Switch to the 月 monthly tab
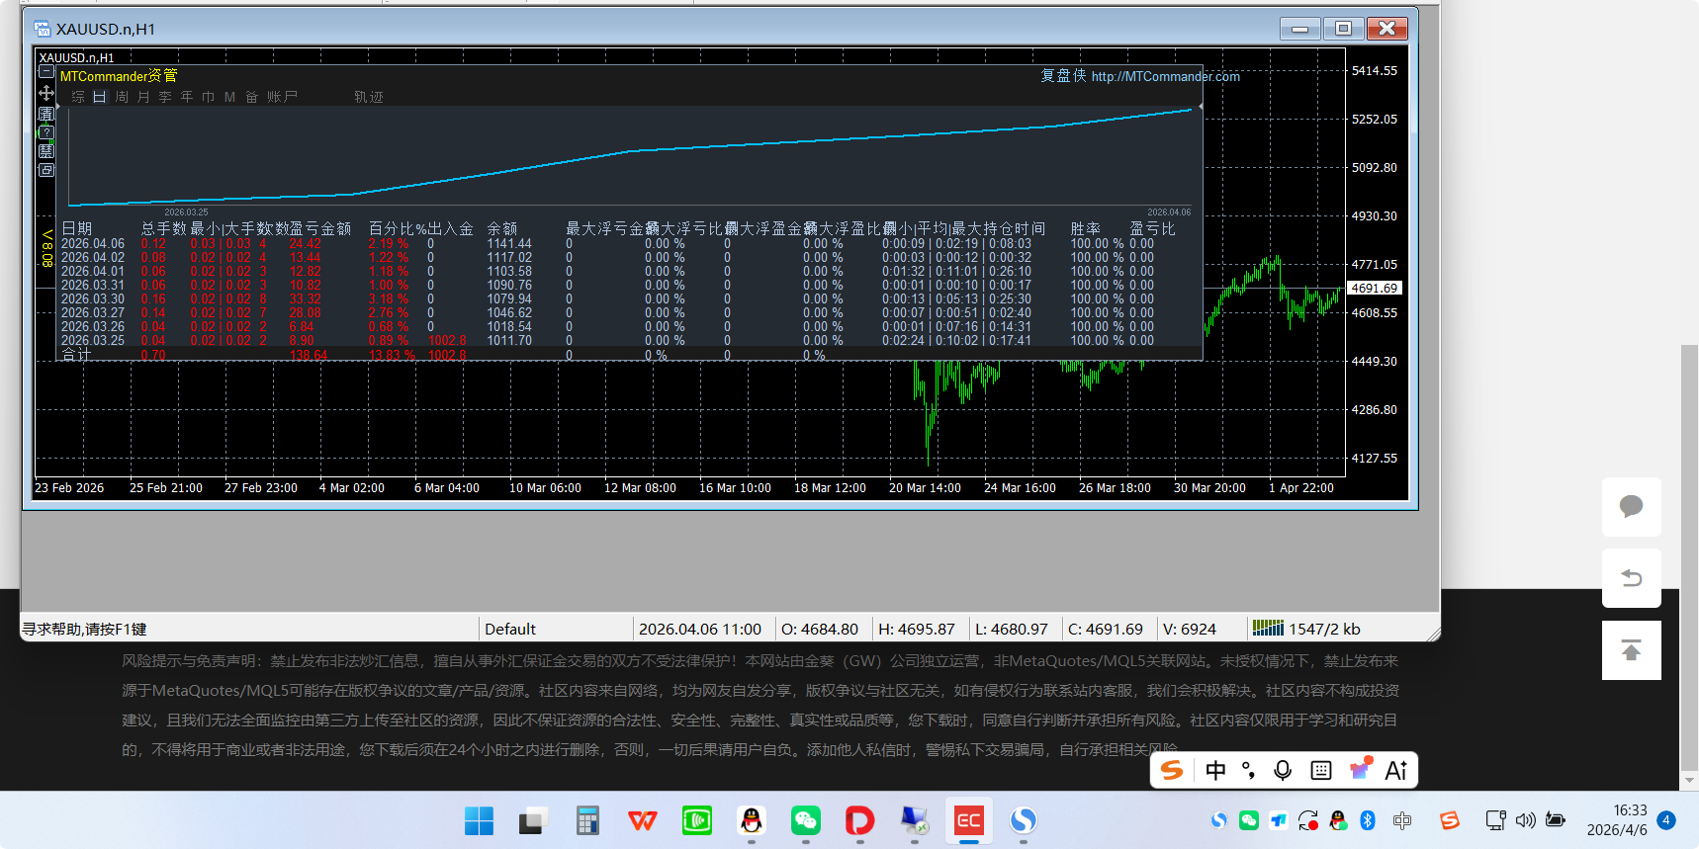This screenshot has width=1699, height=849. 143,97
